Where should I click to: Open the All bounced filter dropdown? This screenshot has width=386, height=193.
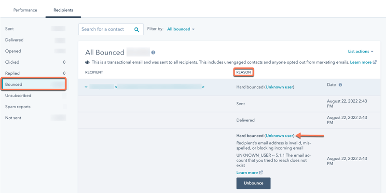pos(180,29)
